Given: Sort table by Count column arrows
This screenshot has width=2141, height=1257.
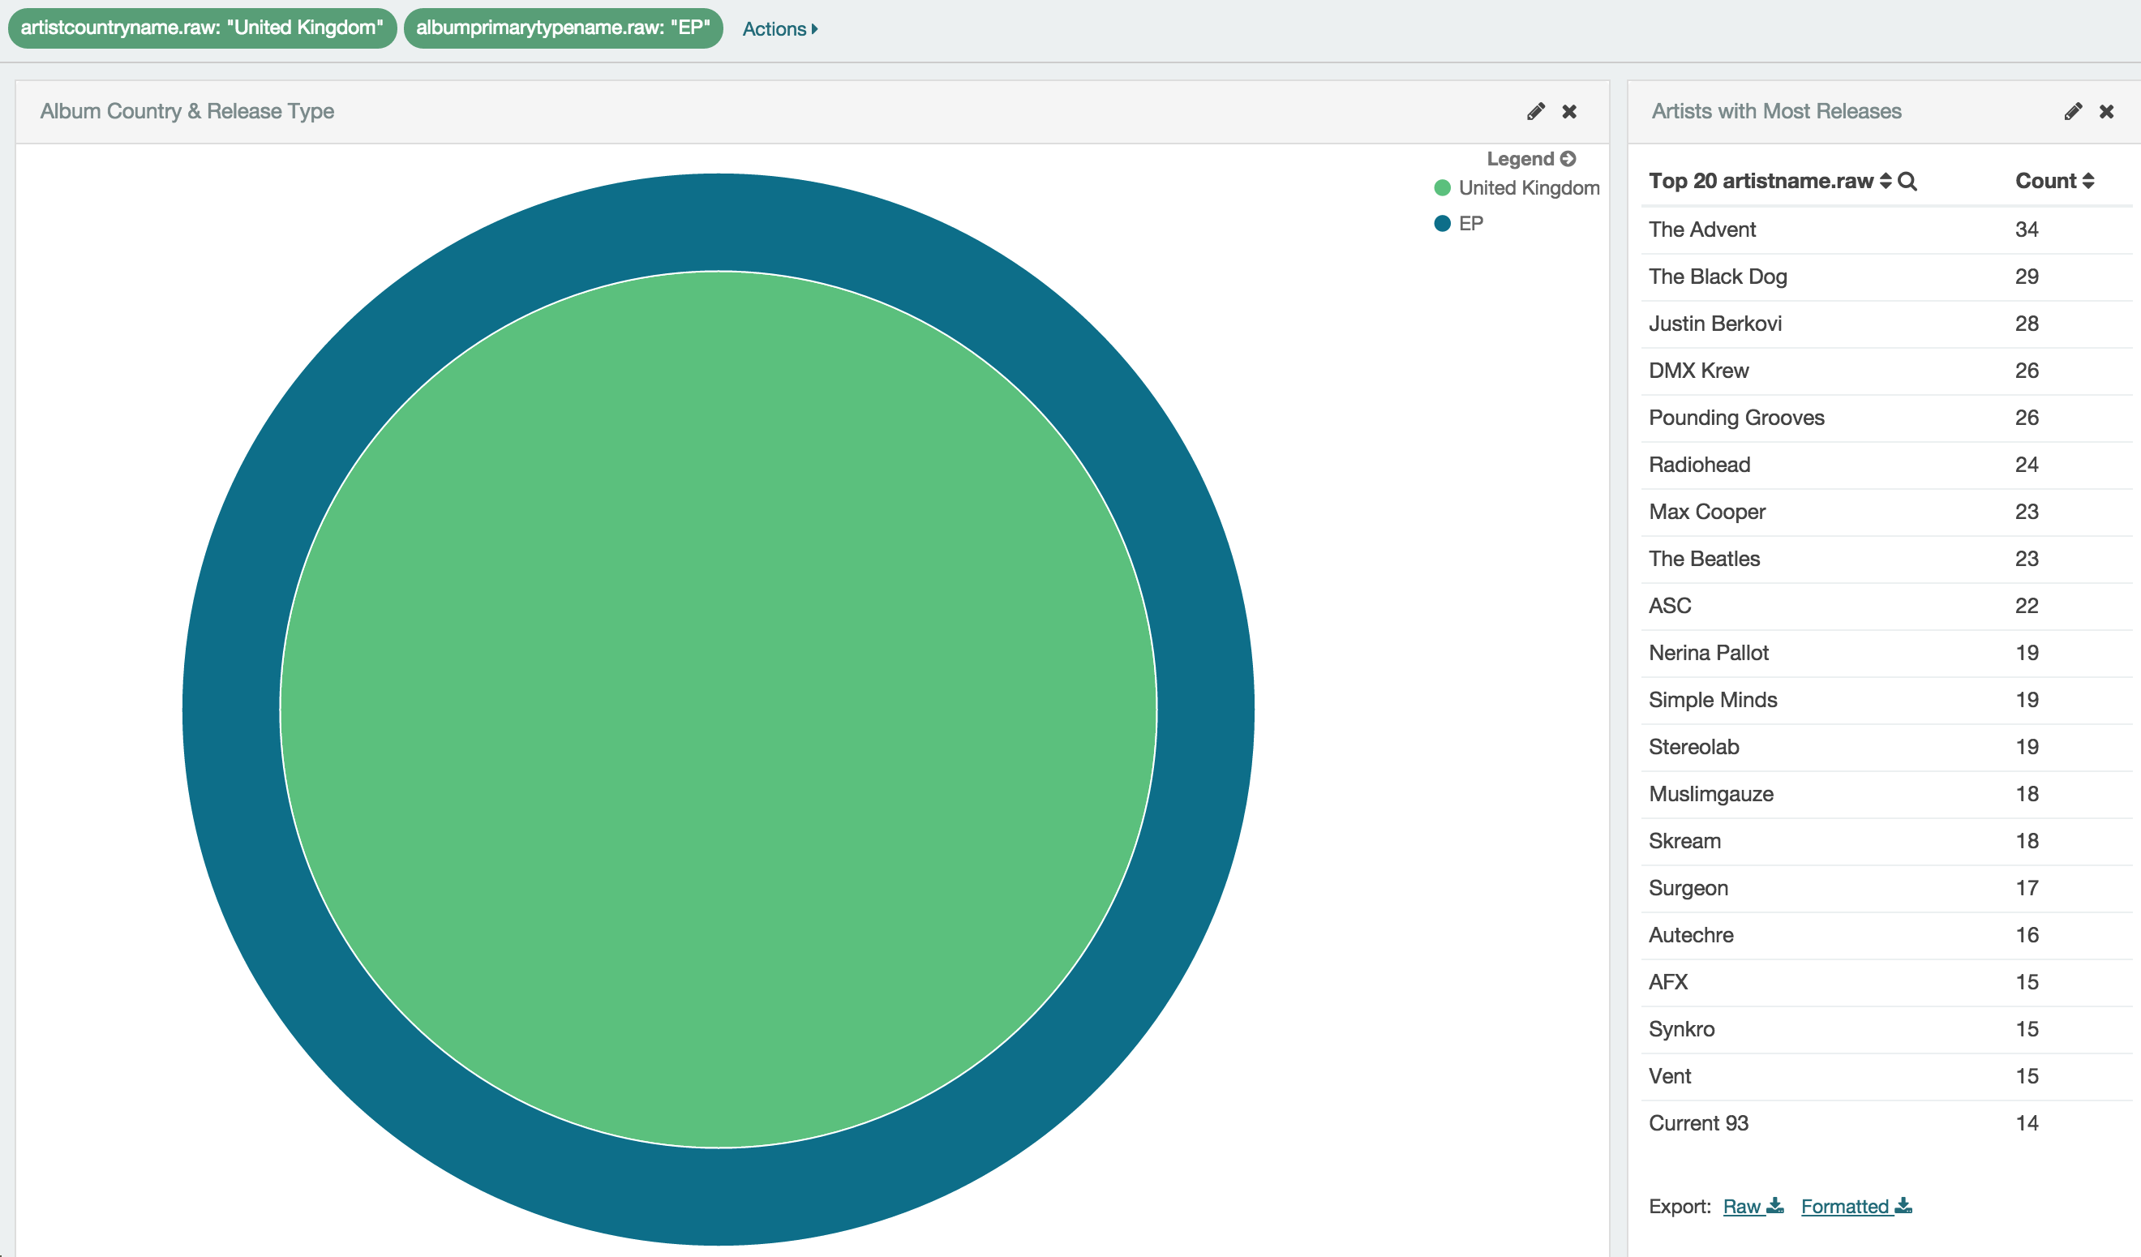Looking at the screenshot, I should pyautogui.click(x=2087, y=181).
